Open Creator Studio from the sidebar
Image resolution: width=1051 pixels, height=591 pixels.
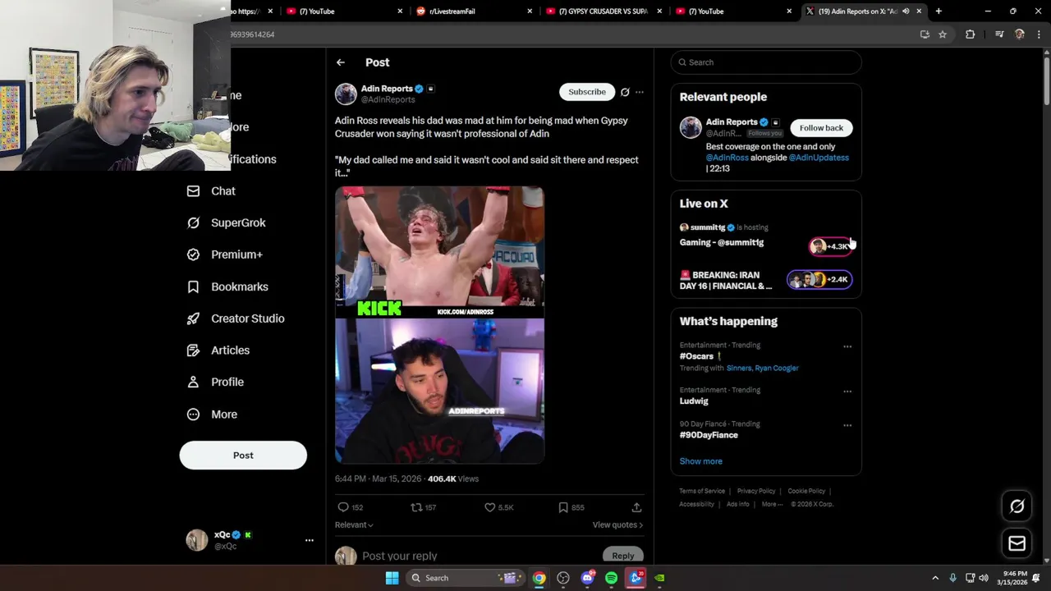[x=235, y=318]
